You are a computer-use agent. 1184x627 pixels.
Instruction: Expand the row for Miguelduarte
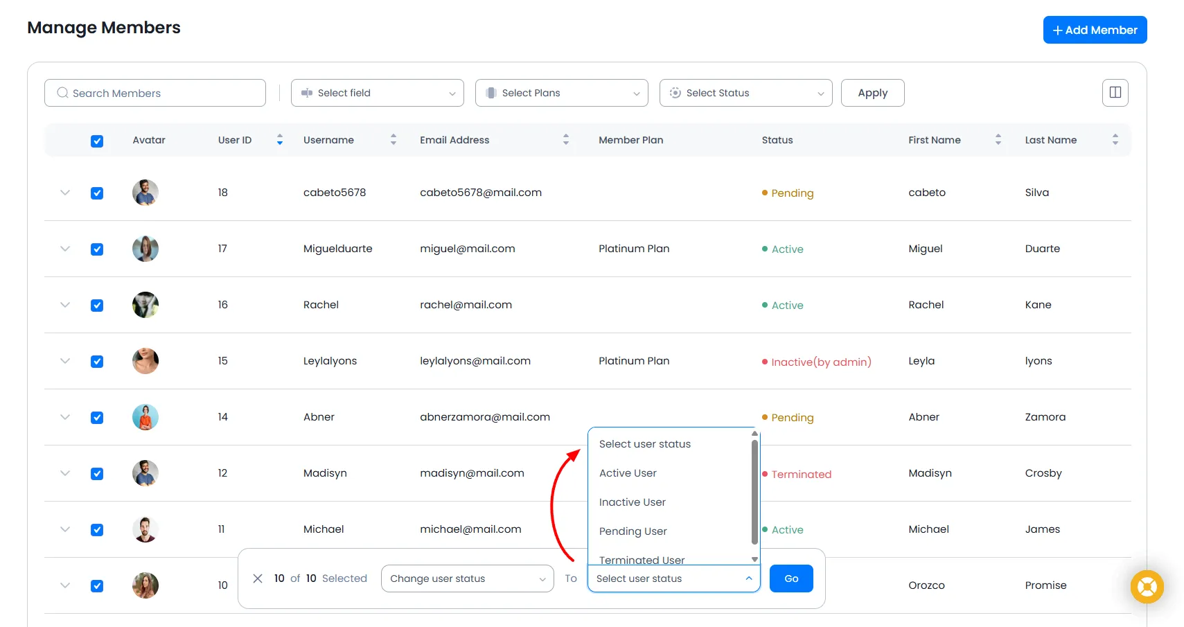[x=64, y=249]
